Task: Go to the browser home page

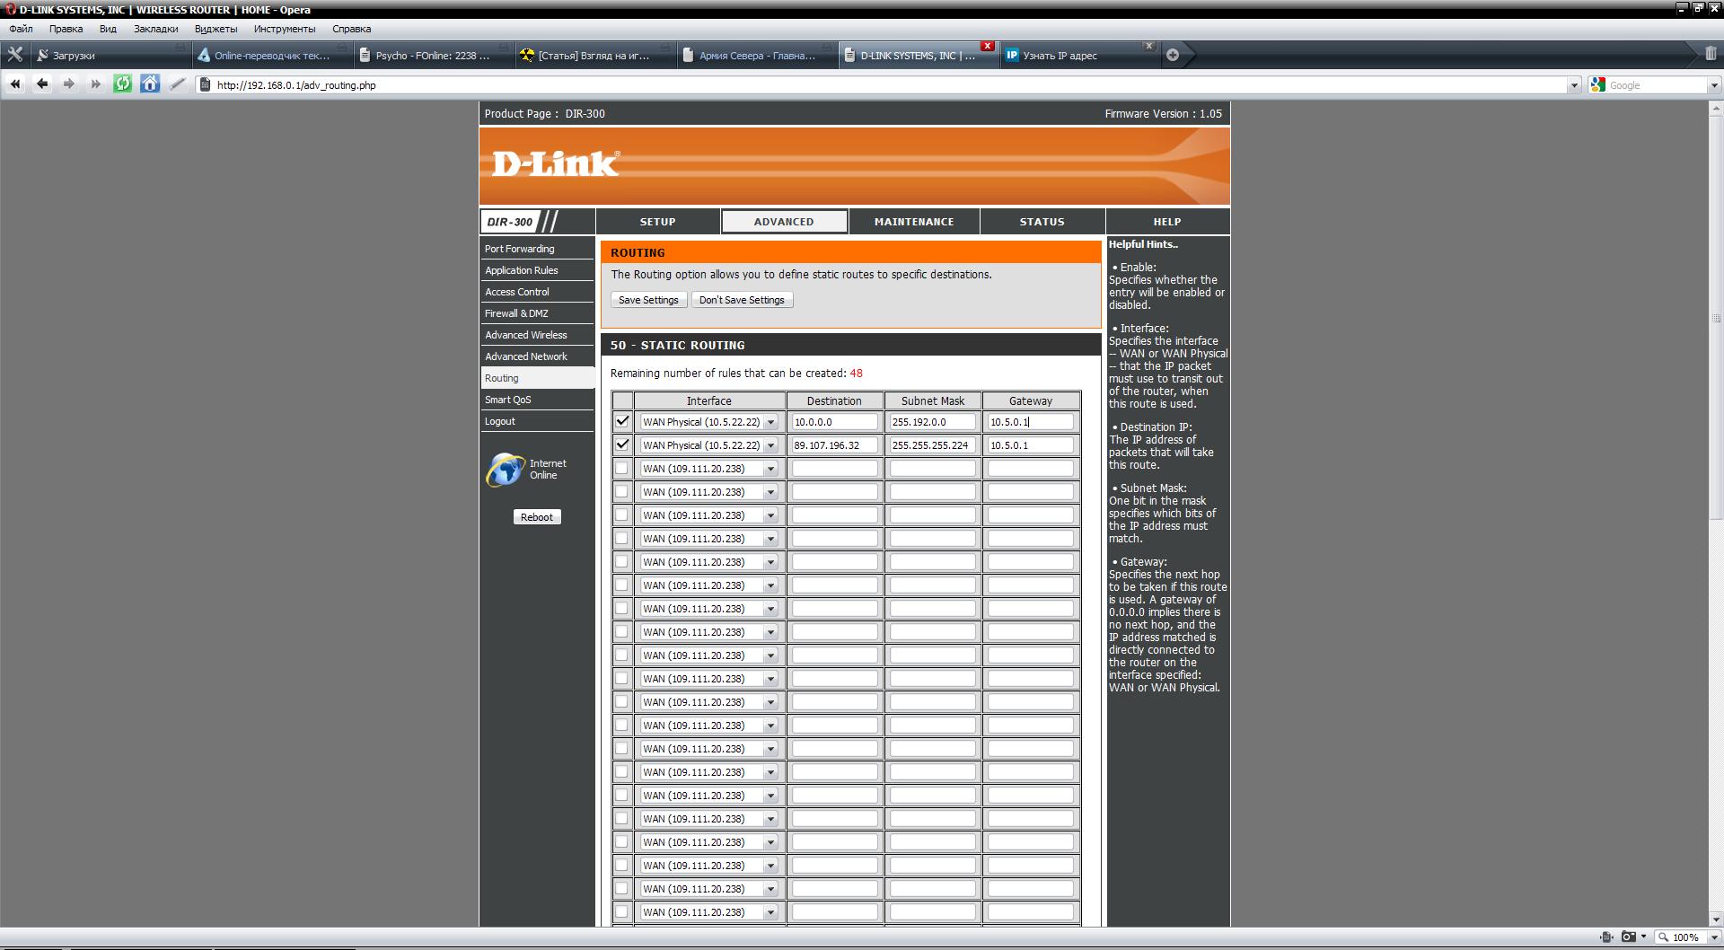Action: [x=150, y=84]
